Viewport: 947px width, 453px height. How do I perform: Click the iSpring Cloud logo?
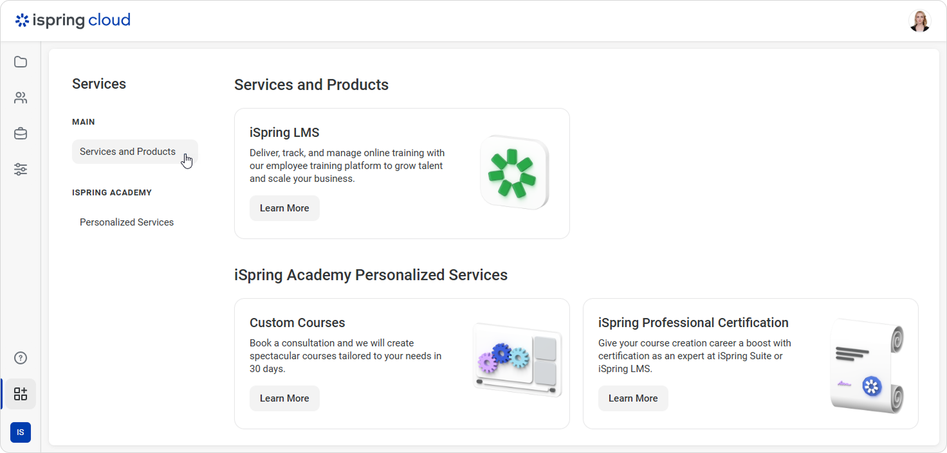tap(73, 21)
